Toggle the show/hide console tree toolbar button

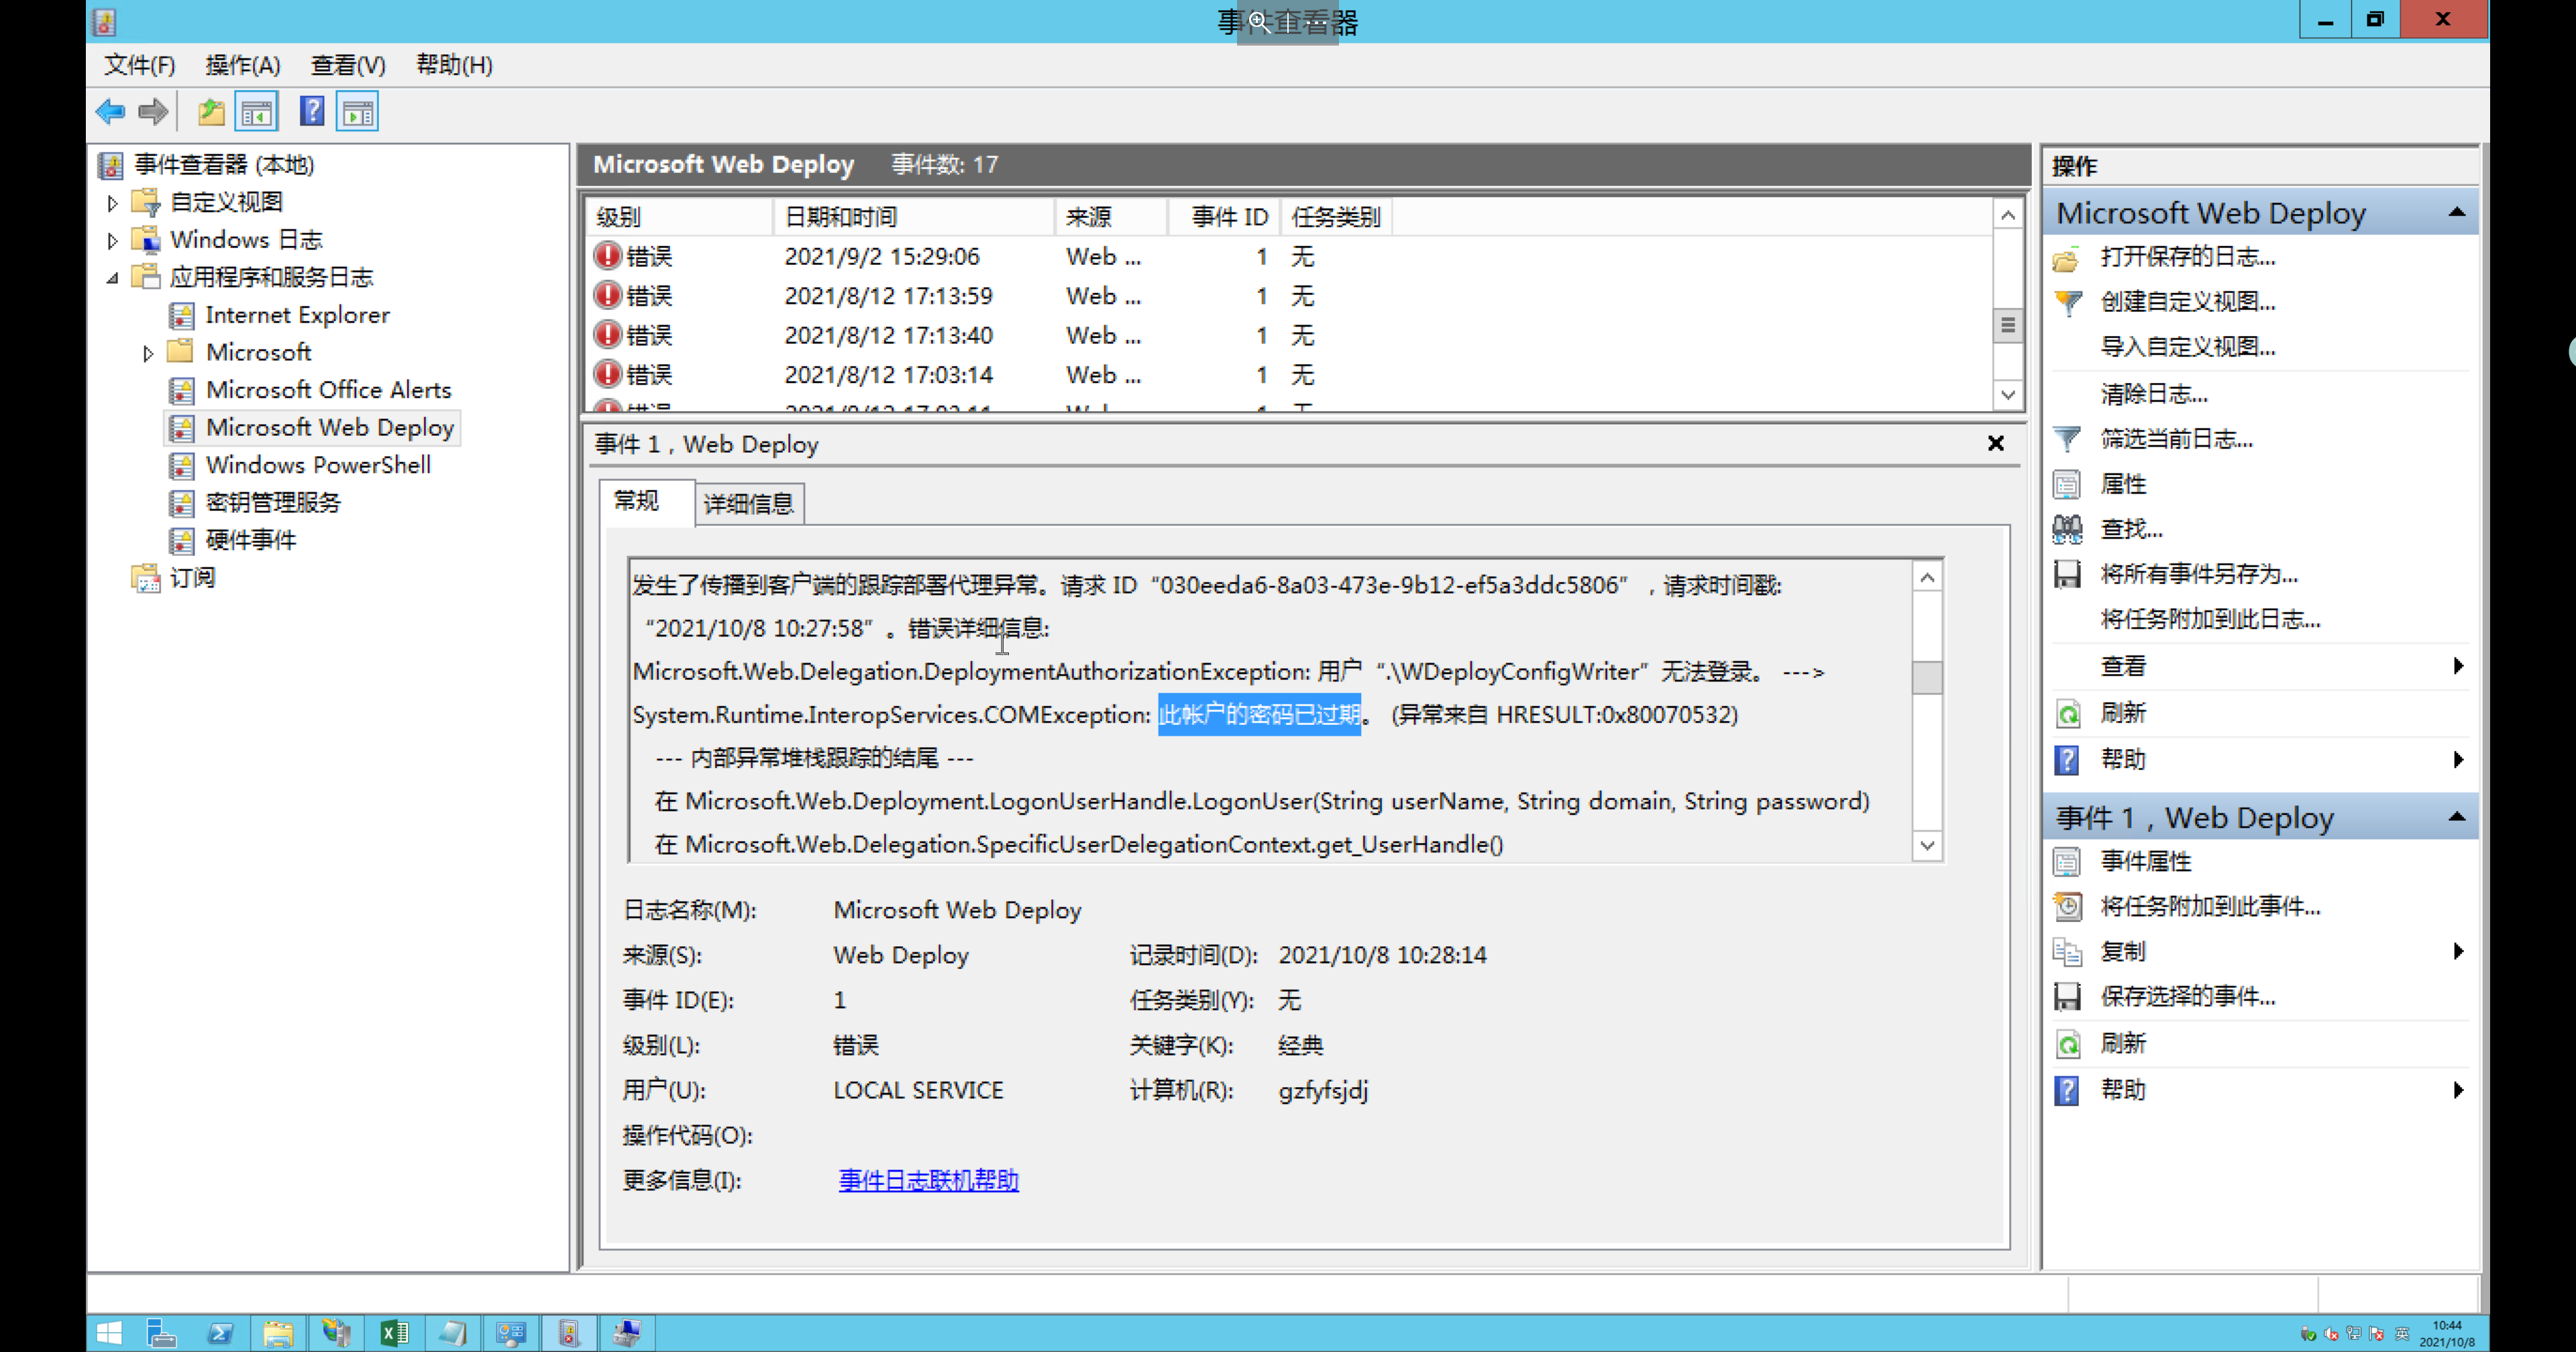257,112
